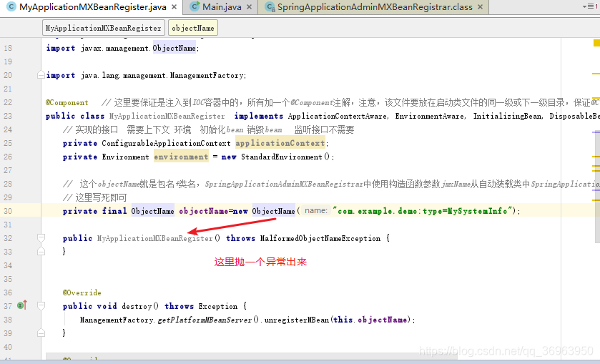Viewport: 600px width, 364px height.
Task: Click the locked class icon on SpringApplicationAdminMXBeanRegistrar tab
Action: (x=270, y=7)
